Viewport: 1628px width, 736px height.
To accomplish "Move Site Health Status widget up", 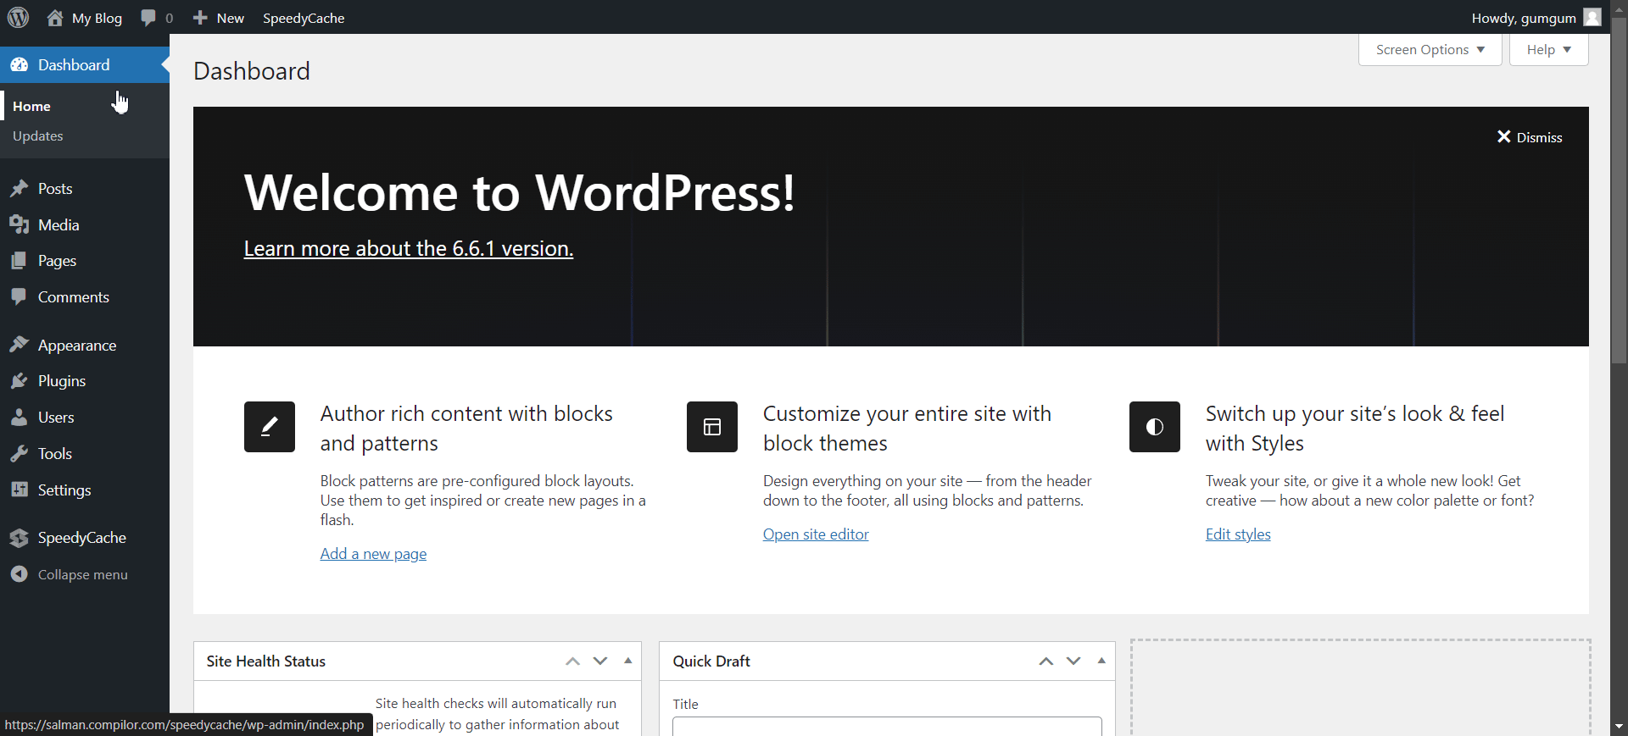I will (573, 661).
